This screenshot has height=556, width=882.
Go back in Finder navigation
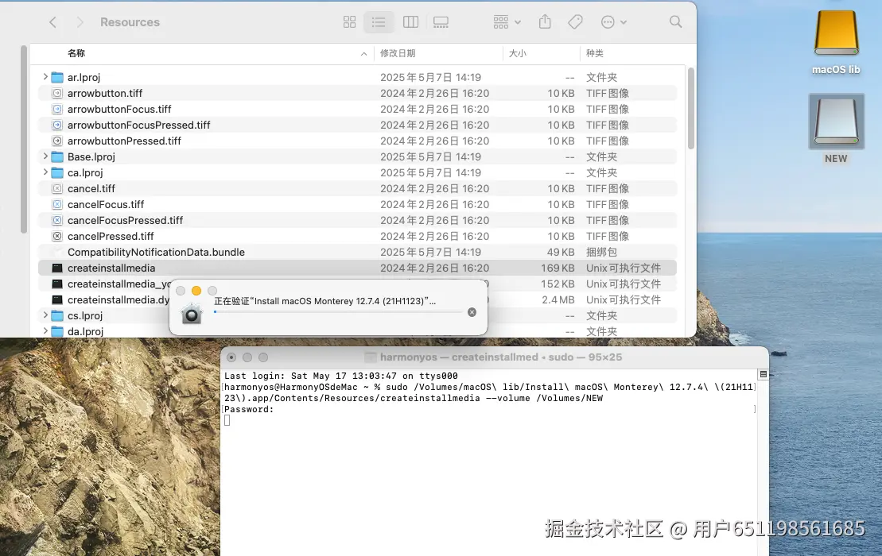tap(52, 22)
